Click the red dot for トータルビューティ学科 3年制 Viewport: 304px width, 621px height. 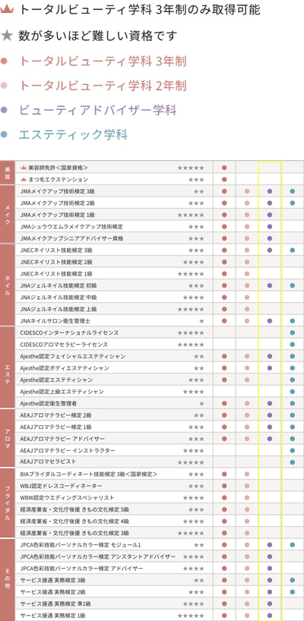[x=4, y=61]
